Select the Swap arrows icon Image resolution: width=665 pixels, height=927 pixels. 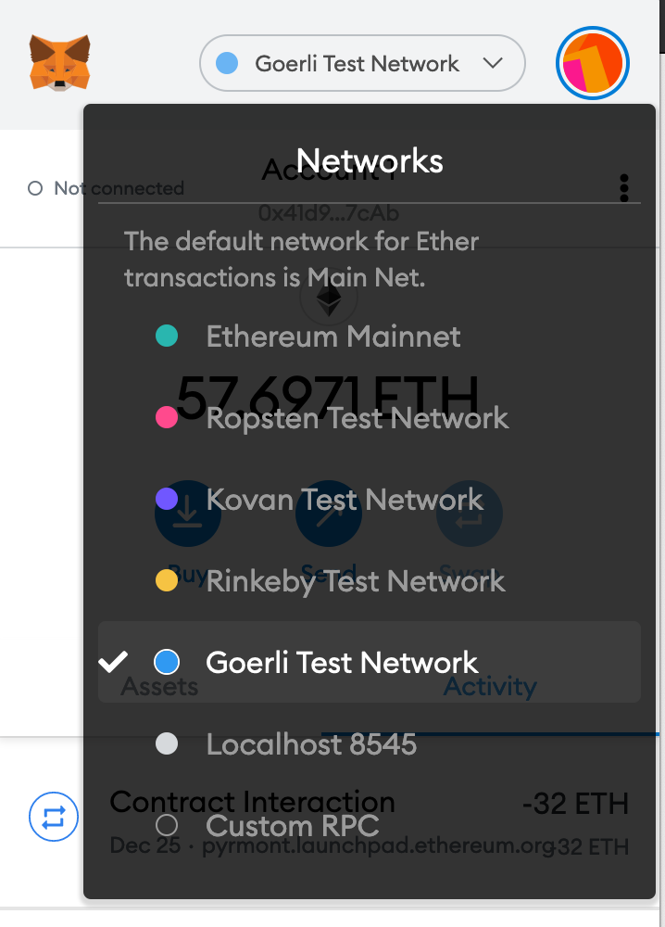coord(470,514)
